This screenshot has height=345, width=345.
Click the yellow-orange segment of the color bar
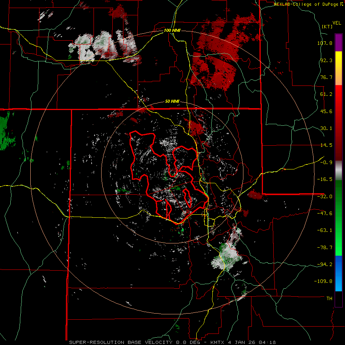338,68
